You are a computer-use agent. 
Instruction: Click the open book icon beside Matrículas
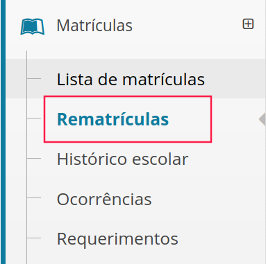33,27
